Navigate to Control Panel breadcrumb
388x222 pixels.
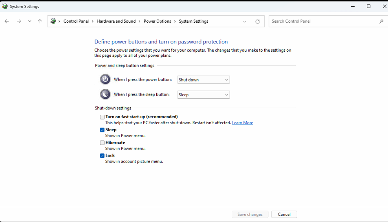pyautogui.click(x=76, y=21)
